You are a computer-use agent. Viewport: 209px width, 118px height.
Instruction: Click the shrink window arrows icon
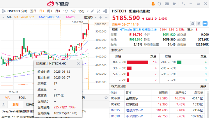pyautogui.click(x=183, y=4)
